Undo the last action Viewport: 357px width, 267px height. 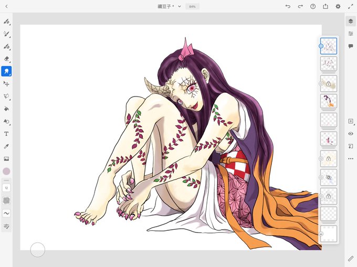coord(288,6)
